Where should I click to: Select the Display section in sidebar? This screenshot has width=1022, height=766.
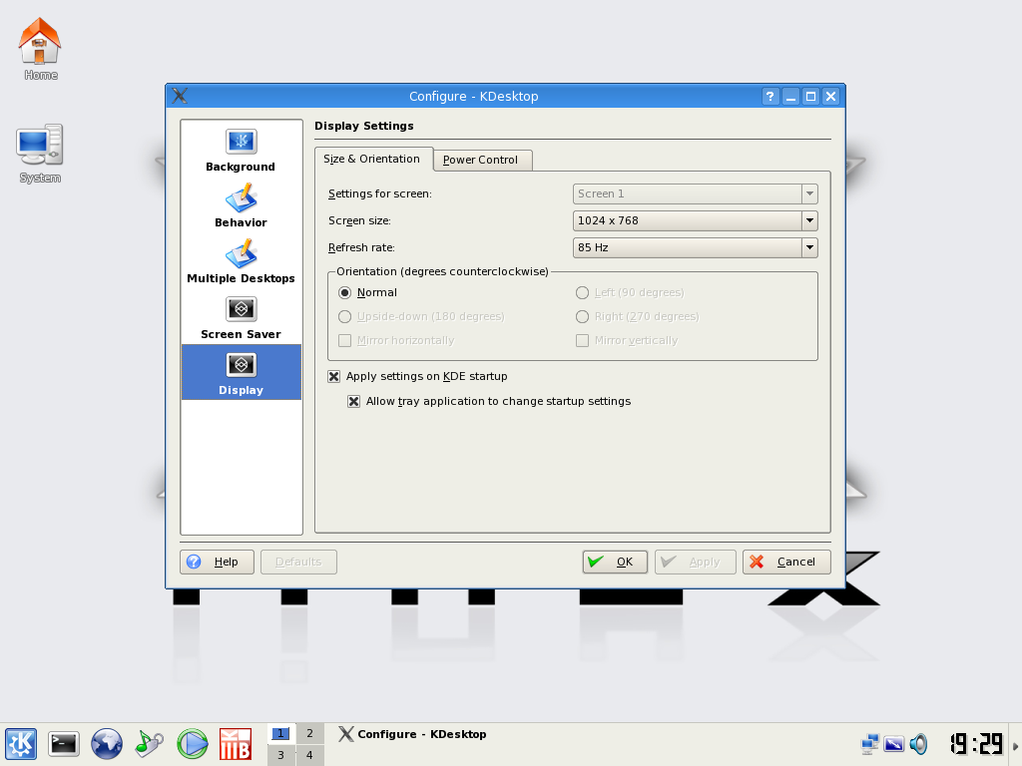242,372
